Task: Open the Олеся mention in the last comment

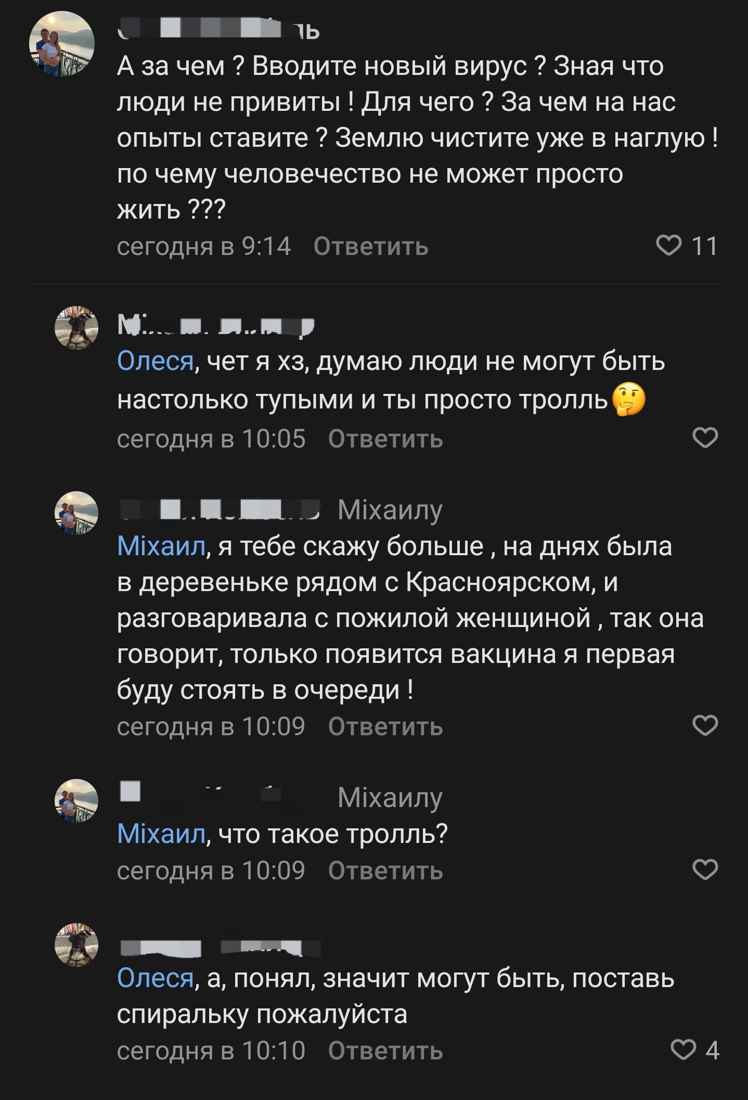Action: click(x=156, y=978)
